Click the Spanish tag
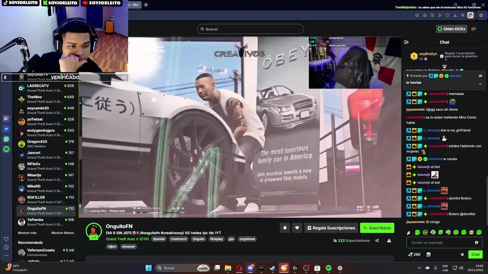 click(159, 239)
